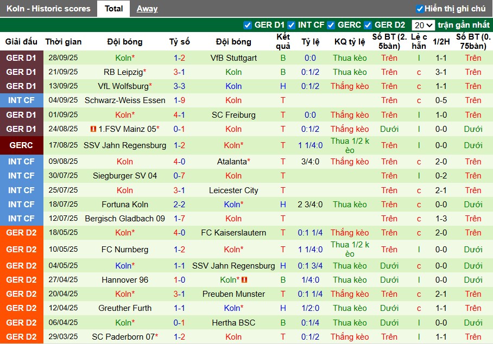Toggle the 'Hiển thị ghi chú' checkbox
The image size is (493, 344).
420,9
